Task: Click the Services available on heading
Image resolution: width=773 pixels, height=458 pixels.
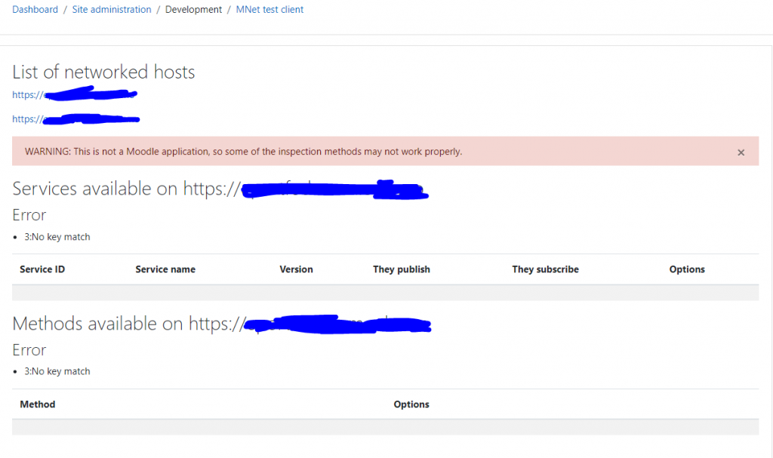Action: (121, 189)
